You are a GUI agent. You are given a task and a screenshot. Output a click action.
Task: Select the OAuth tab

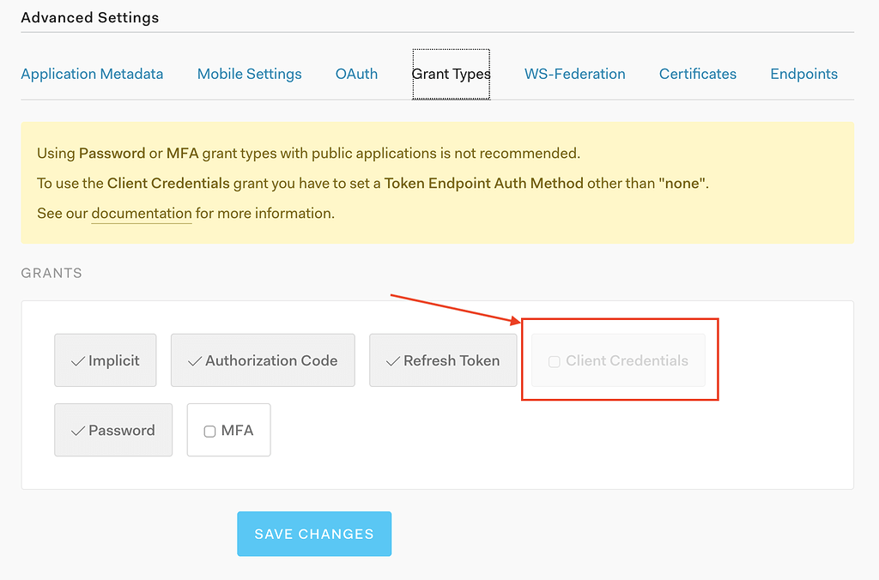(356, 74)
